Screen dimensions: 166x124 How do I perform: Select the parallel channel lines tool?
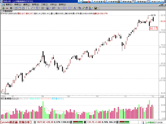tap(53, 8)
